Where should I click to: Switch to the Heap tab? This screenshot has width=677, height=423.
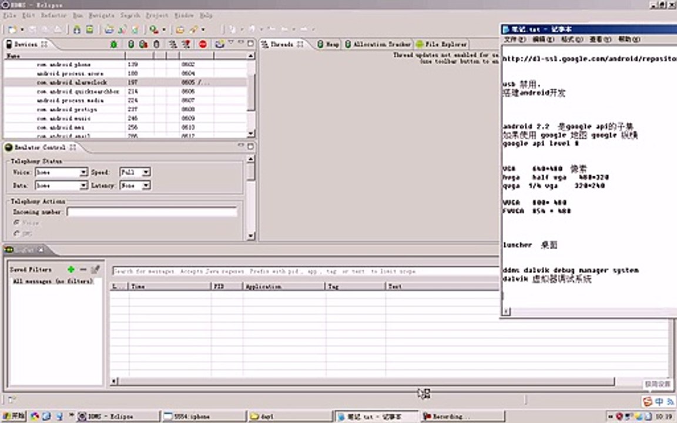coord(328,45)
